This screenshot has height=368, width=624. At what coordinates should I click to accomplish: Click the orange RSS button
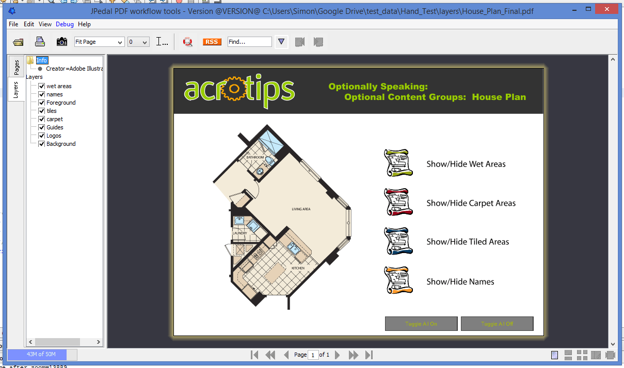[212, 42]
